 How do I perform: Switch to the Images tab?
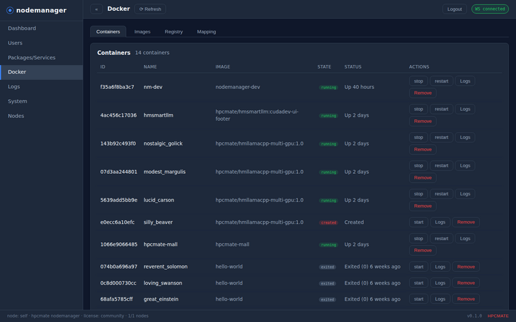tap(142, 32)
